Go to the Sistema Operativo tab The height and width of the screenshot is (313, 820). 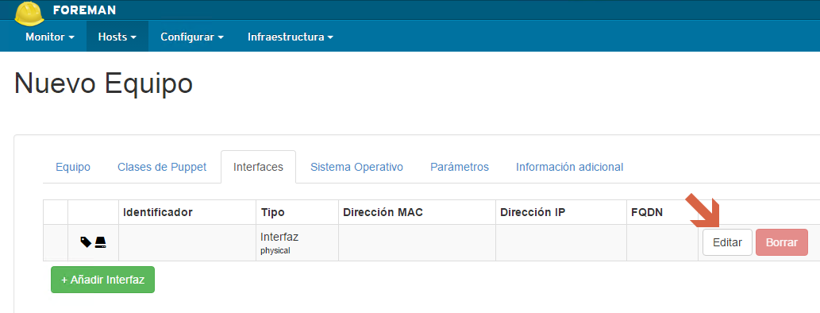(x=356, y=167)
